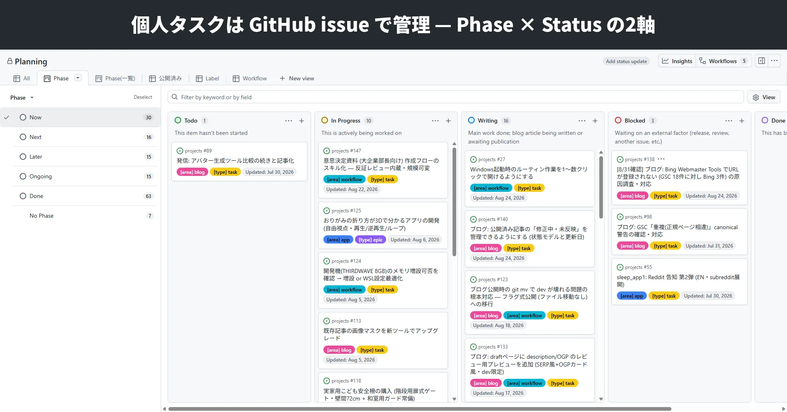Create a New view
The image size is (787, 412).
coord(297,78)
